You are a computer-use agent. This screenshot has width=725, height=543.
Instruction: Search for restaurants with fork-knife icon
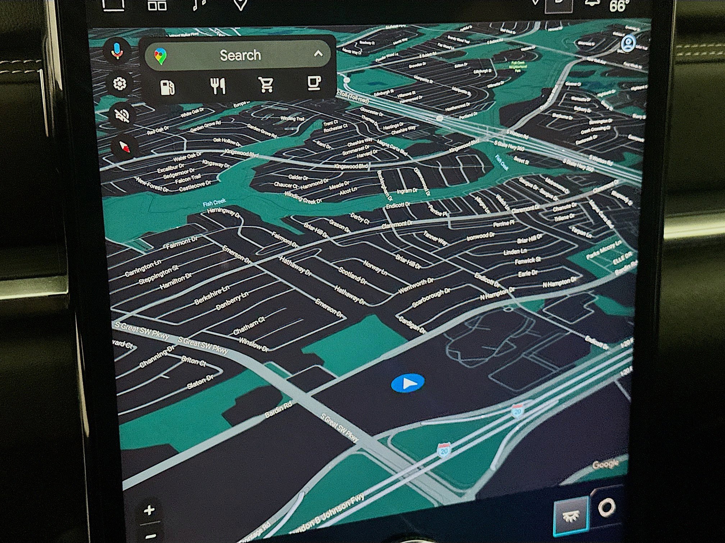pos(218,86)
